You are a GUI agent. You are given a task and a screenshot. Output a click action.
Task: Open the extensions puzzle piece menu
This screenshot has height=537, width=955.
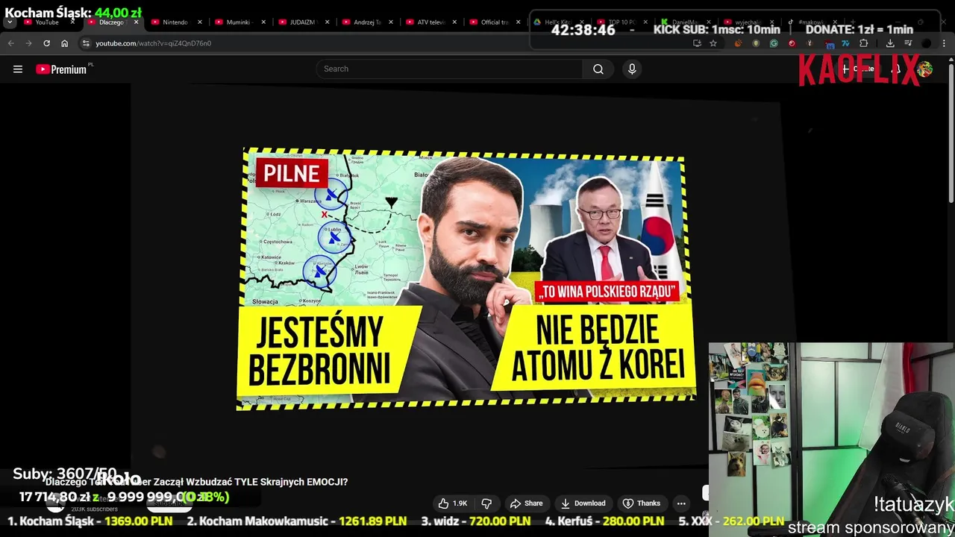click(x=863, y=43)
